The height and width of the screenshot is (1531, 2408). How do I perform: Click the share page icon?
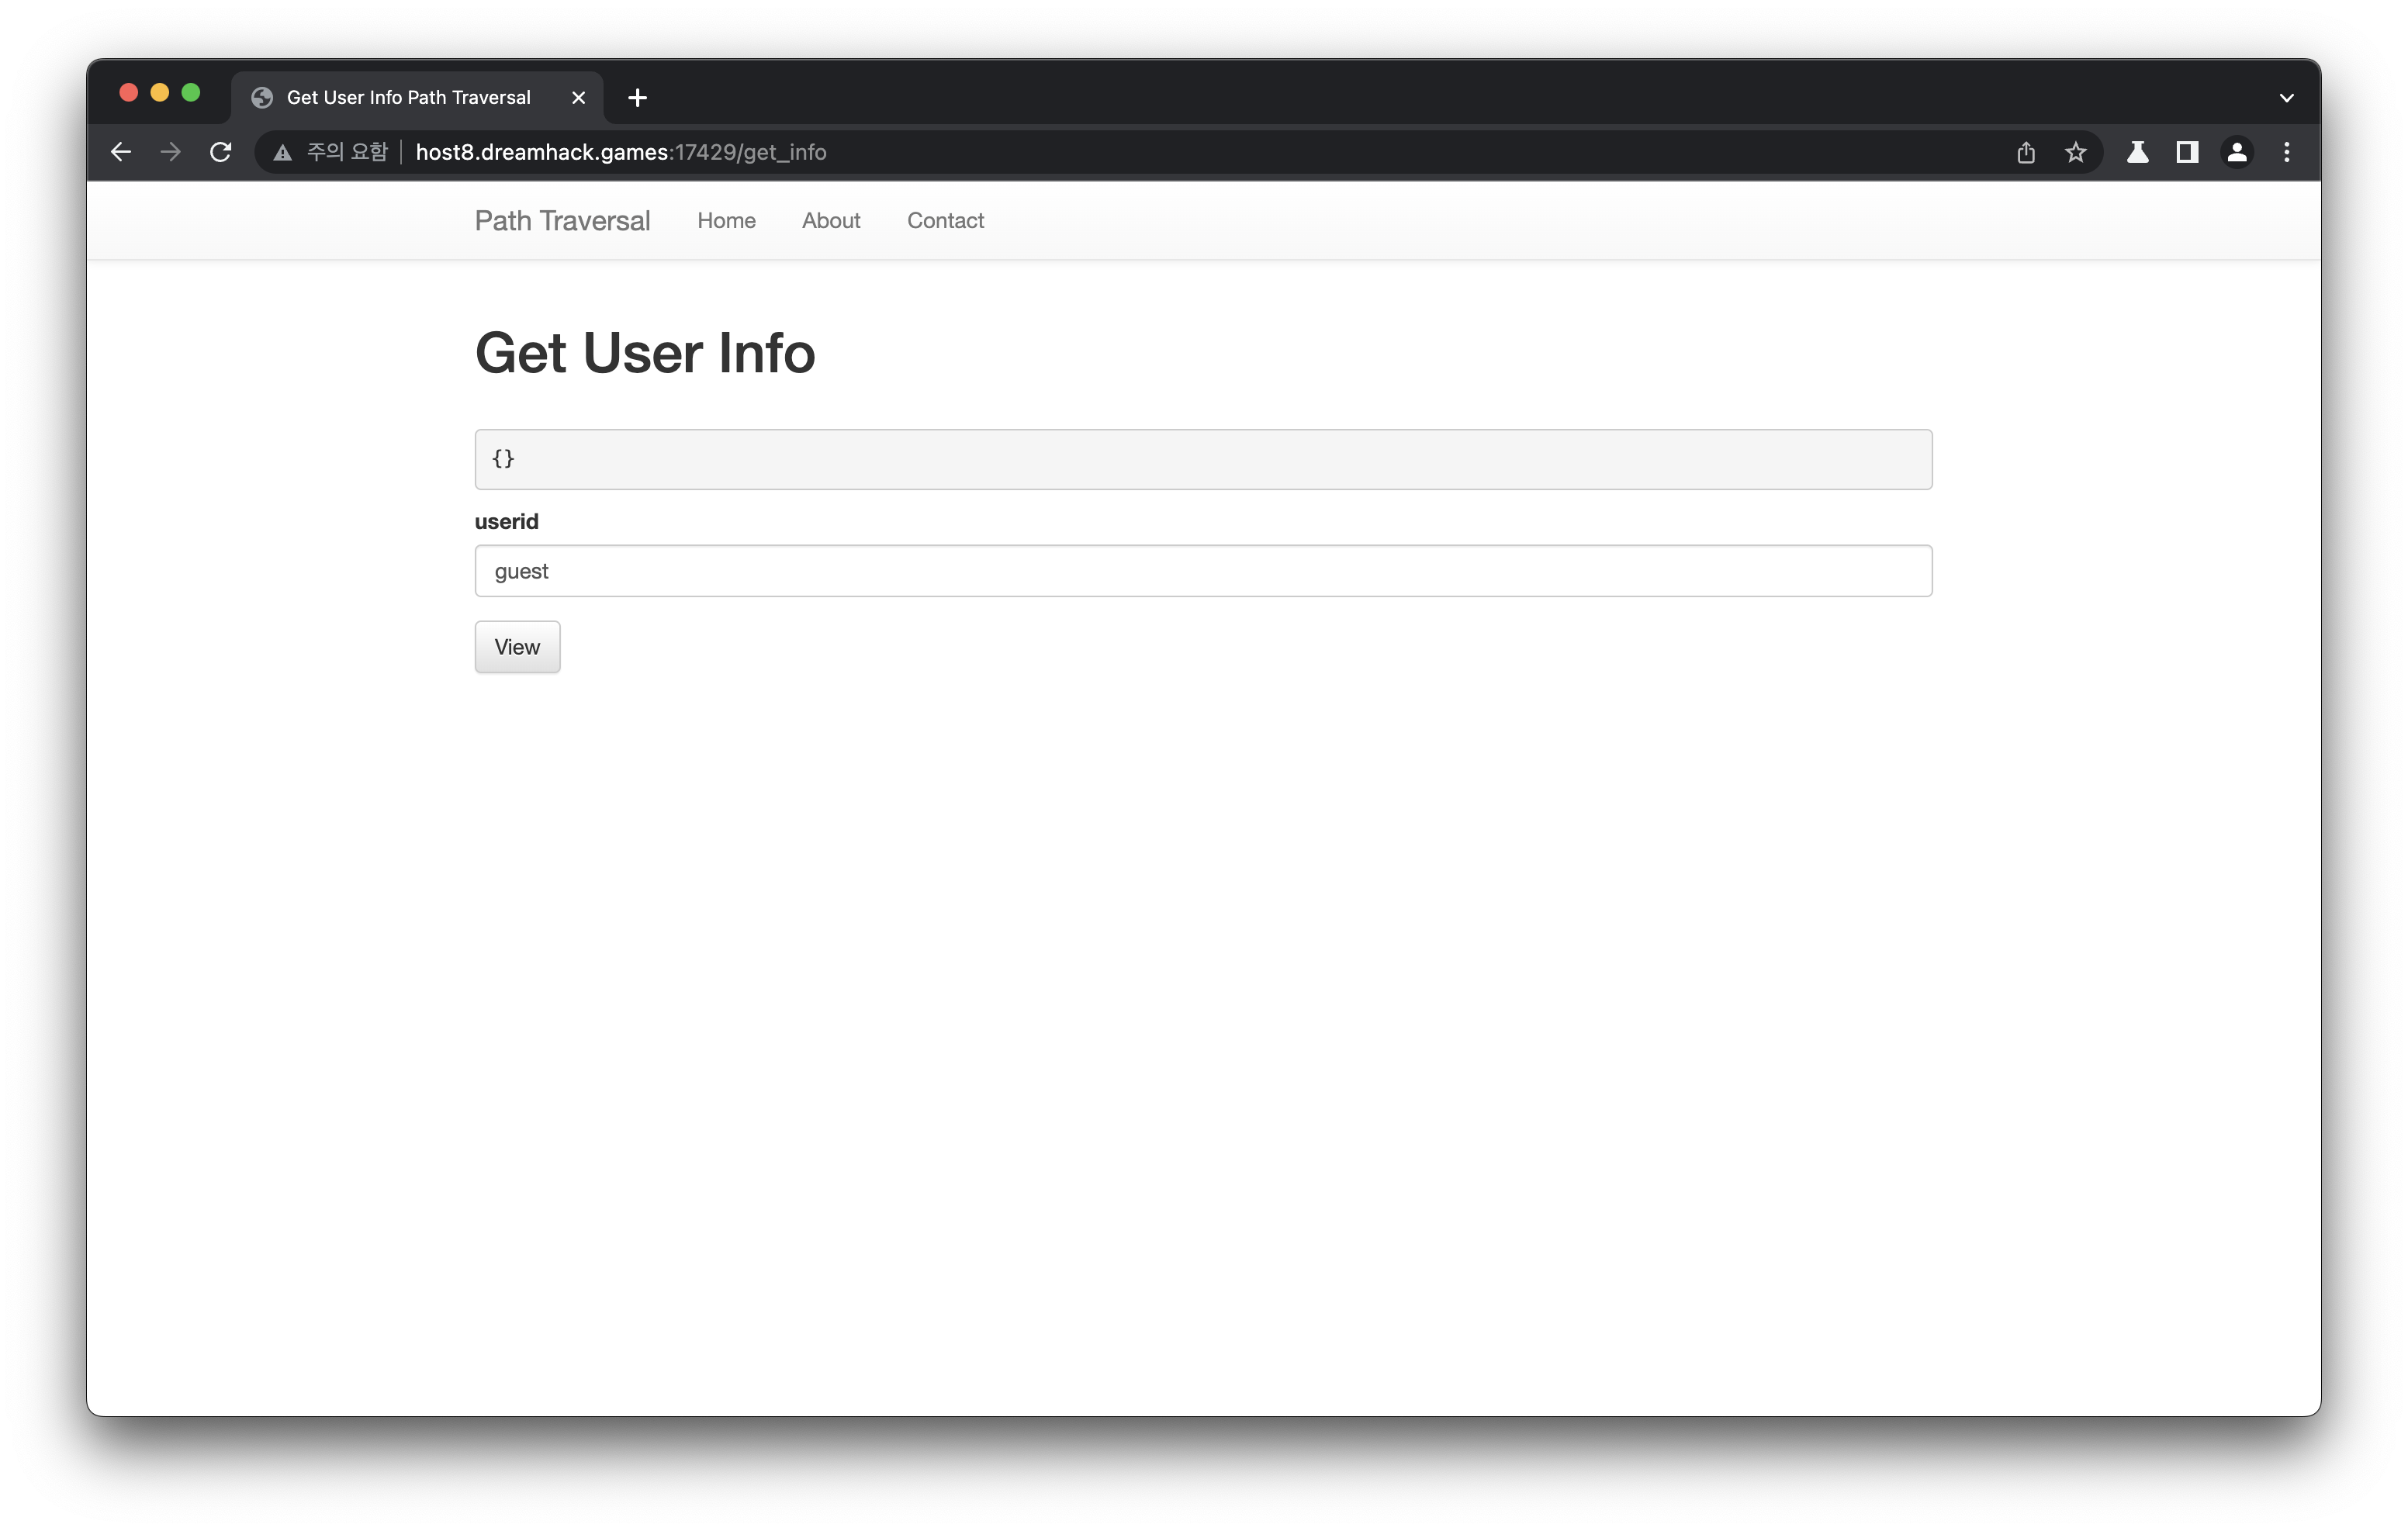2025,152
